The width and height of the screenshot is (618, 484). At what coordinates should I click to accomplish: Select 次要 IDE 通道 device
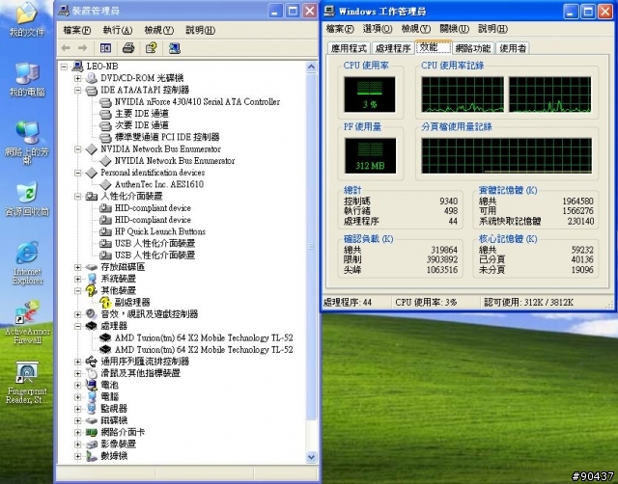[x=142, y=125]
